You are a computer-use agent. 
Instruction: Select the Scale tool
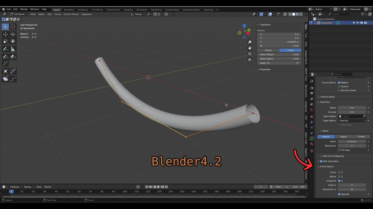pos(5,41)
